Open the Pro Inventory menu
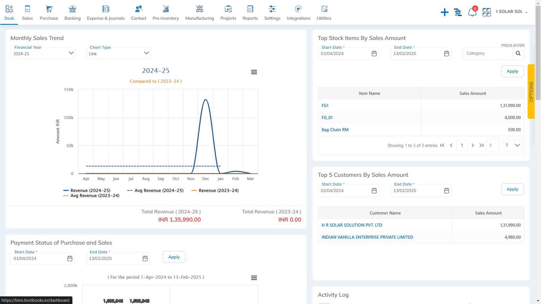Image resolution: width=541 pixels, height=304 pixels. (x=166, y=13)
